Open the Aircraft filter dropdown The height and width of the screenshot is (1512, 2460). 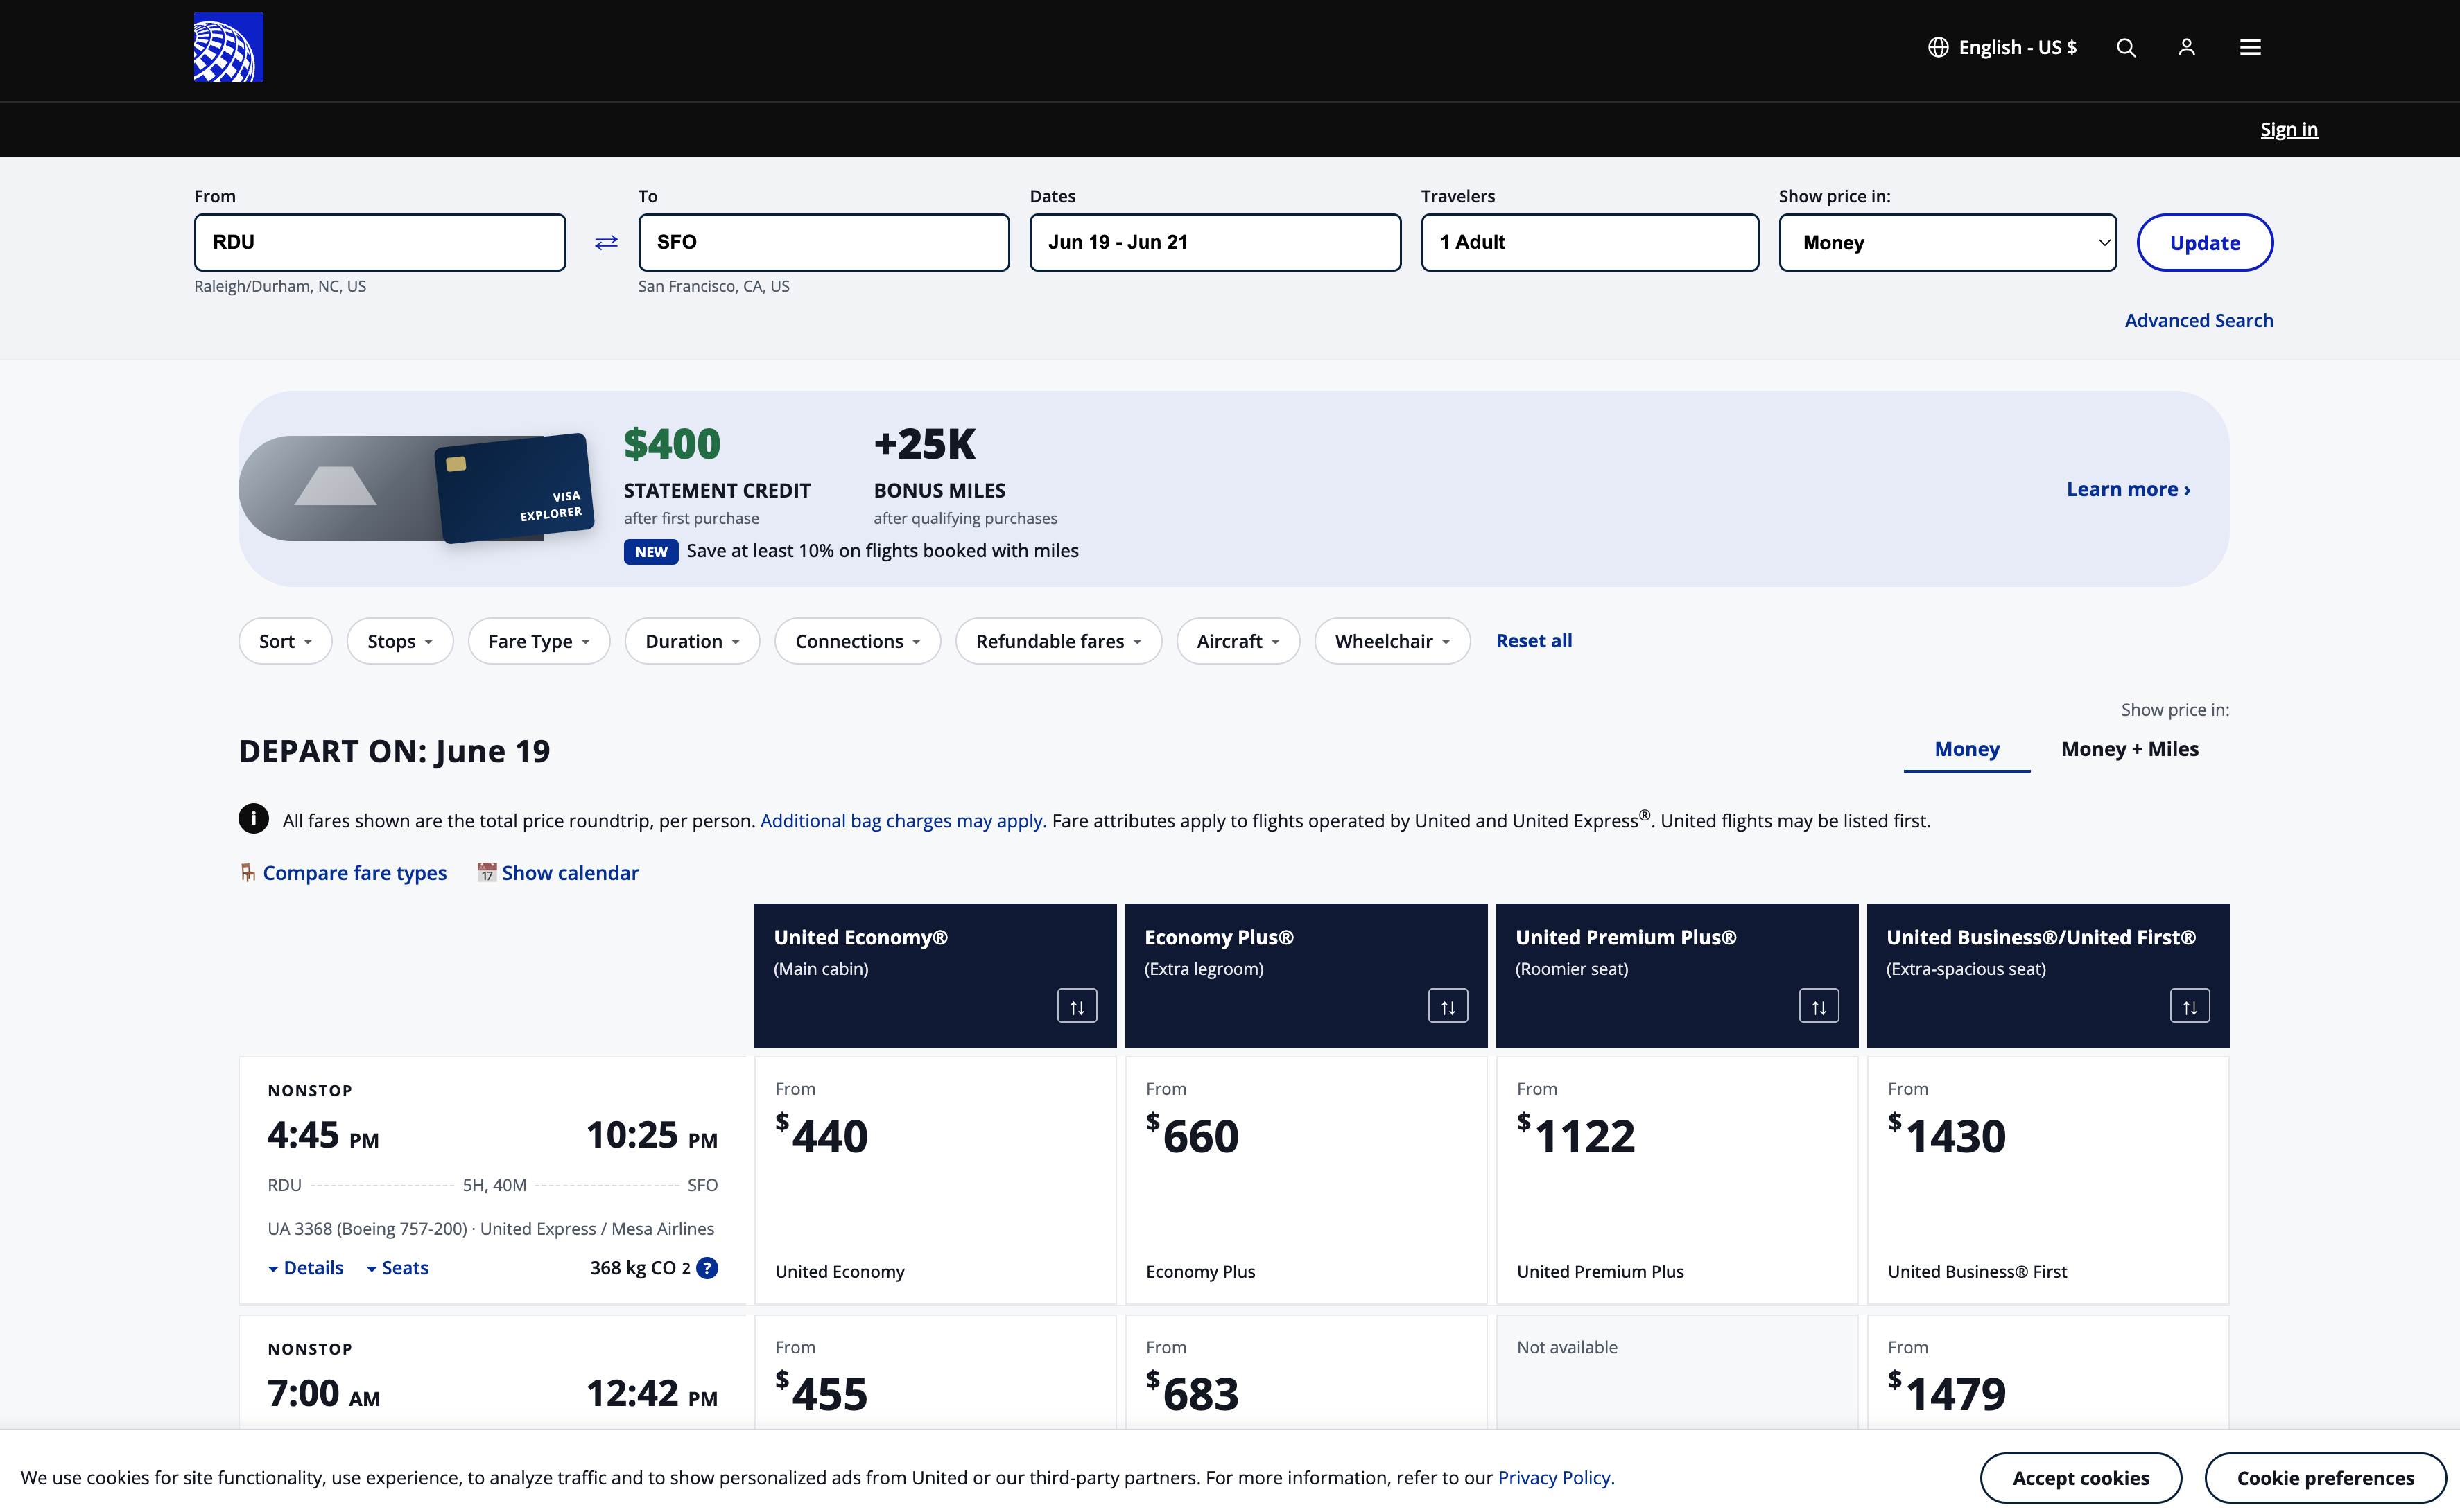1238,641
